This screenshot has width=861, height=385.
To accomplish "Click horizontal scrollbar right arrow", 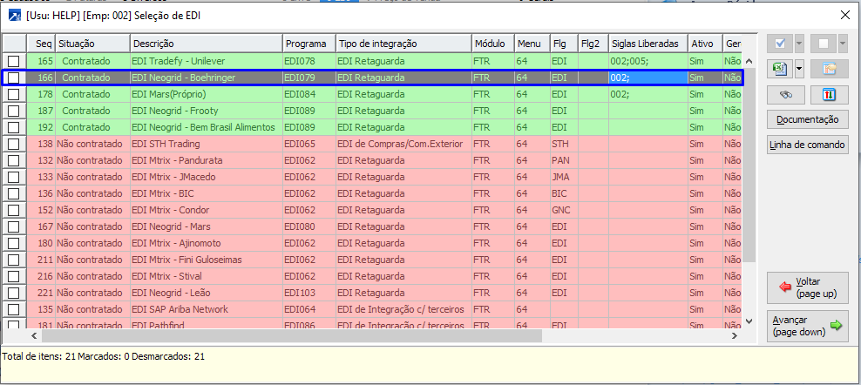I will (x=735, y=335).
